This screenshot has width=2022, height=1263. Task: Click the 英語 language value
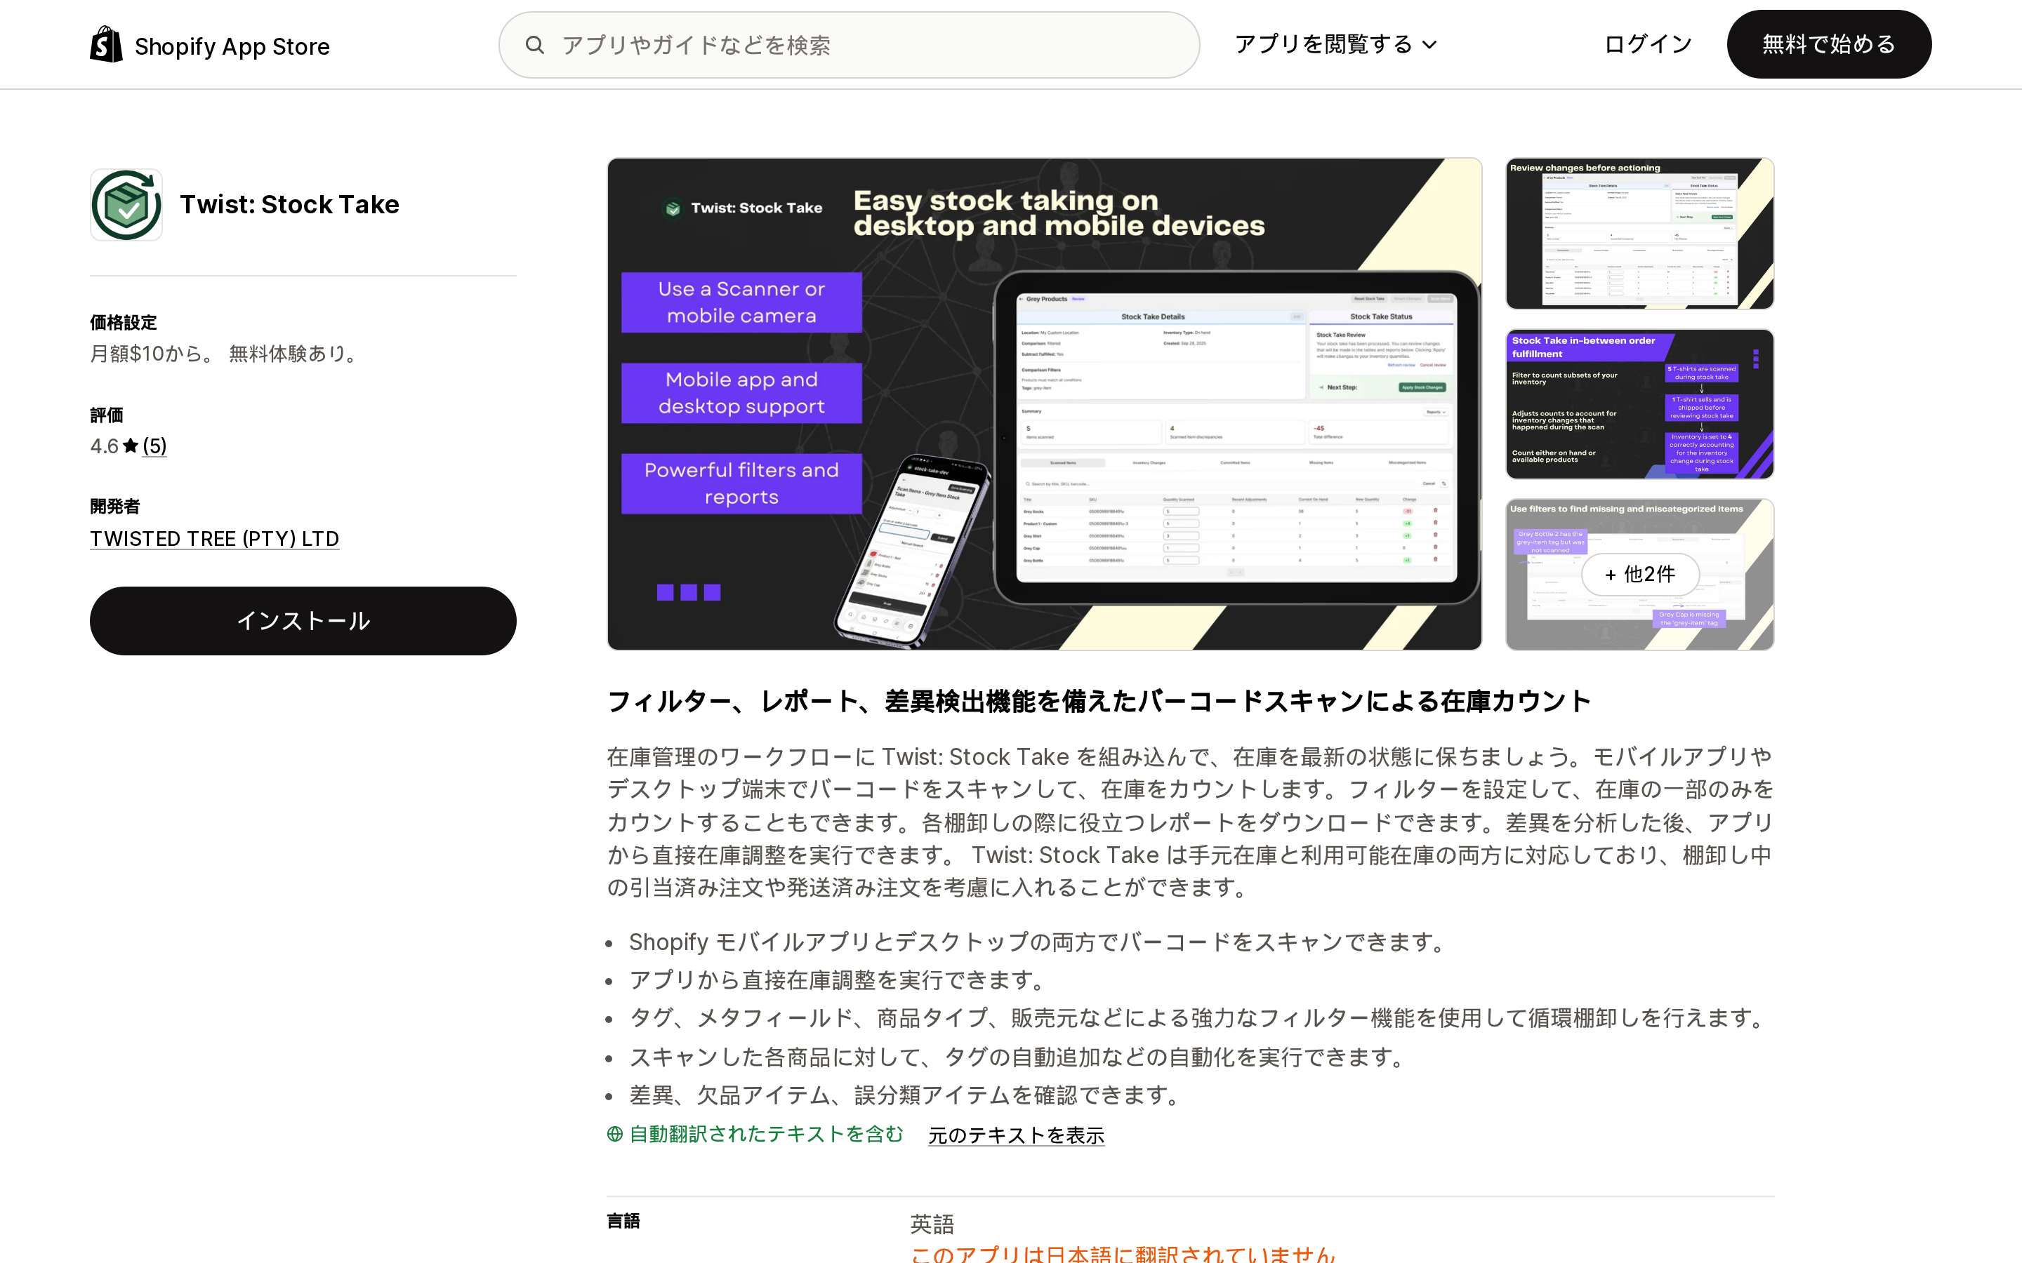coord(932,1224)
